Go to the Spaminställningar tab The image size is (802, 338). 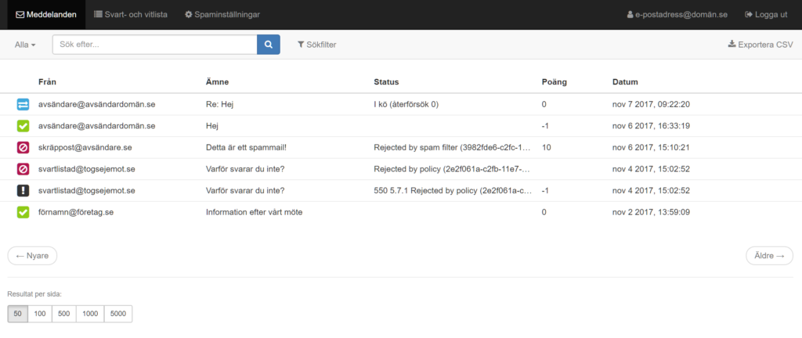(222, 15)
